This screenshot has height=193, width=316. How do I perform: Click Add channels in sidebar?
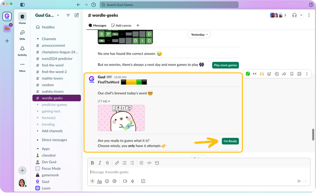[x=52, y=131]
